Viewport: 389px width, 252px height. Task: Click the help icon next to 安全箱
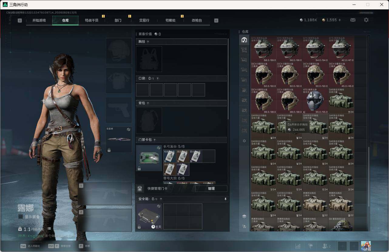[x=161, y=199]
